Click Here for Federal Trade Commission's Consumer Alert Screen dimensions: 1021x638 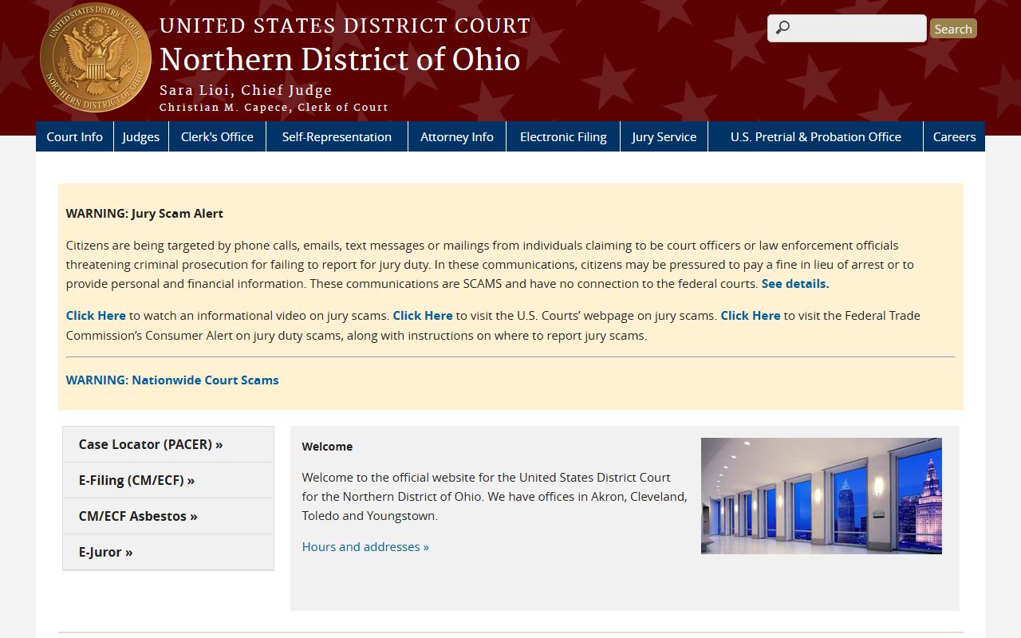pos(751,315)
